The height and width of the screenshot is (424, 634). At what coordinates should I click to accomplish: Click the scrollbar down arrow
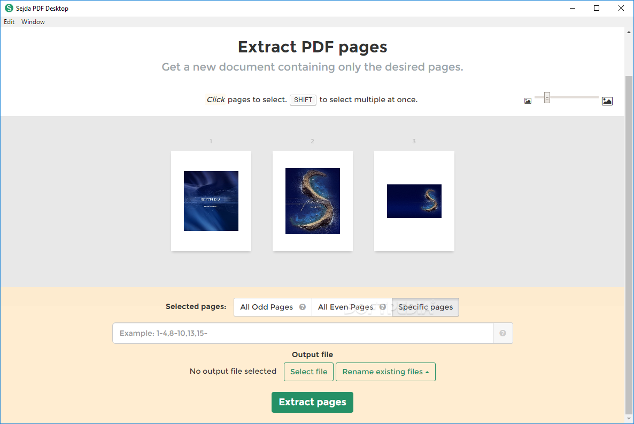pyautogui.click(x=629, y=419)
